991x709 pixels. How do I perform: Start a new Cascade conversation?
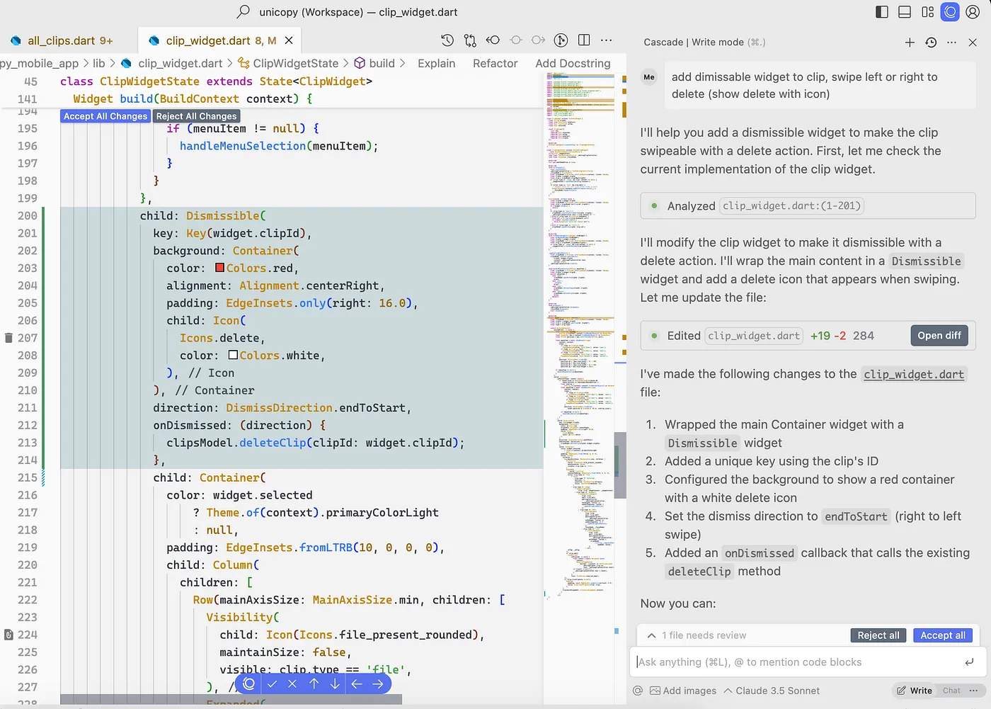point(910,42)
